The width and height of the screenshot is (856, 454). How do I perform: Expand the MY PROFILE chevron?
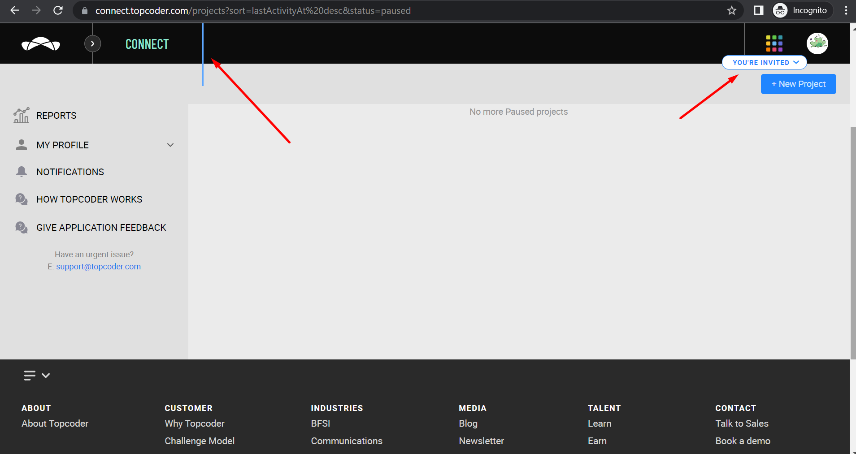coord(170,145)
